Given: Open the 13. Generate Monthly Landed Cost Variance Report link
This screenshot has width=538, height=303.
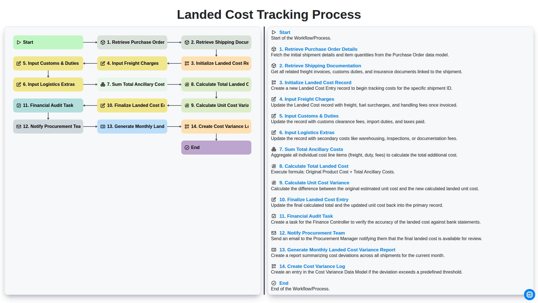Looking at the screenshot, I should (x=337, y=250).
